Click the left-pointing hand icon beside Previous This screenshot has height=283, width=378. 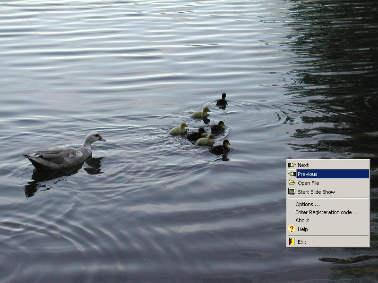point(292,174)
